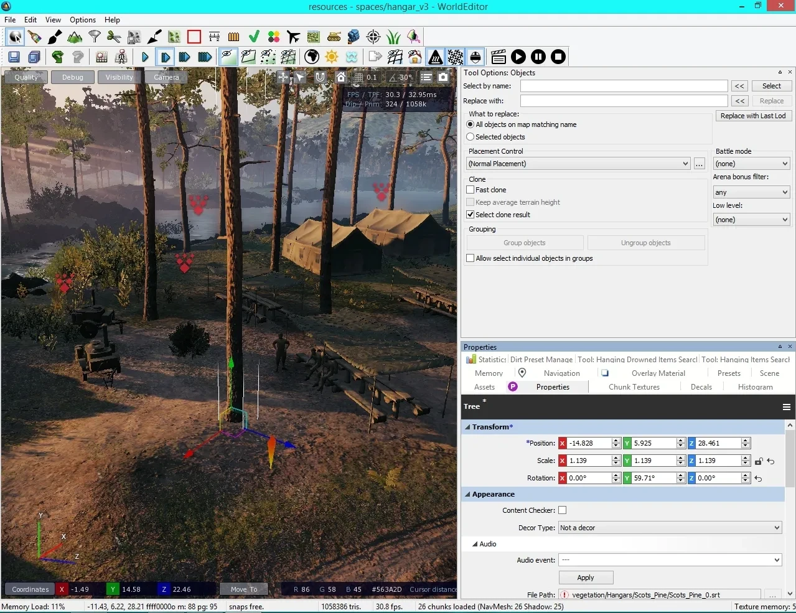Open the Options menu
The height and width of the screenshot is (613, 796).
pos(82,20)
